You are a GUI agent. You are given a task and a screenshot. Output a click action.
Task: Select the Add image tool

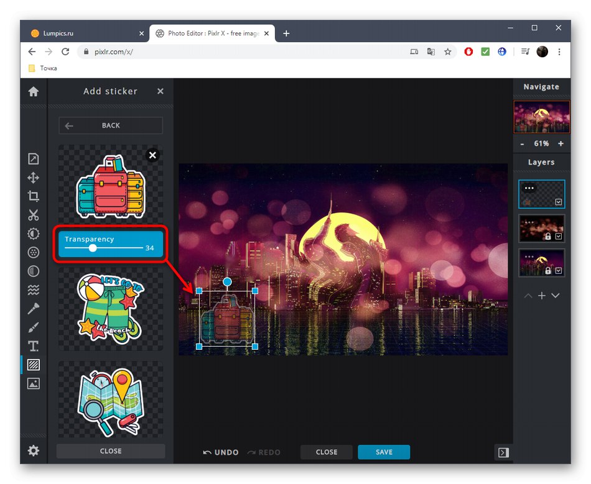[x=33, y=383]
